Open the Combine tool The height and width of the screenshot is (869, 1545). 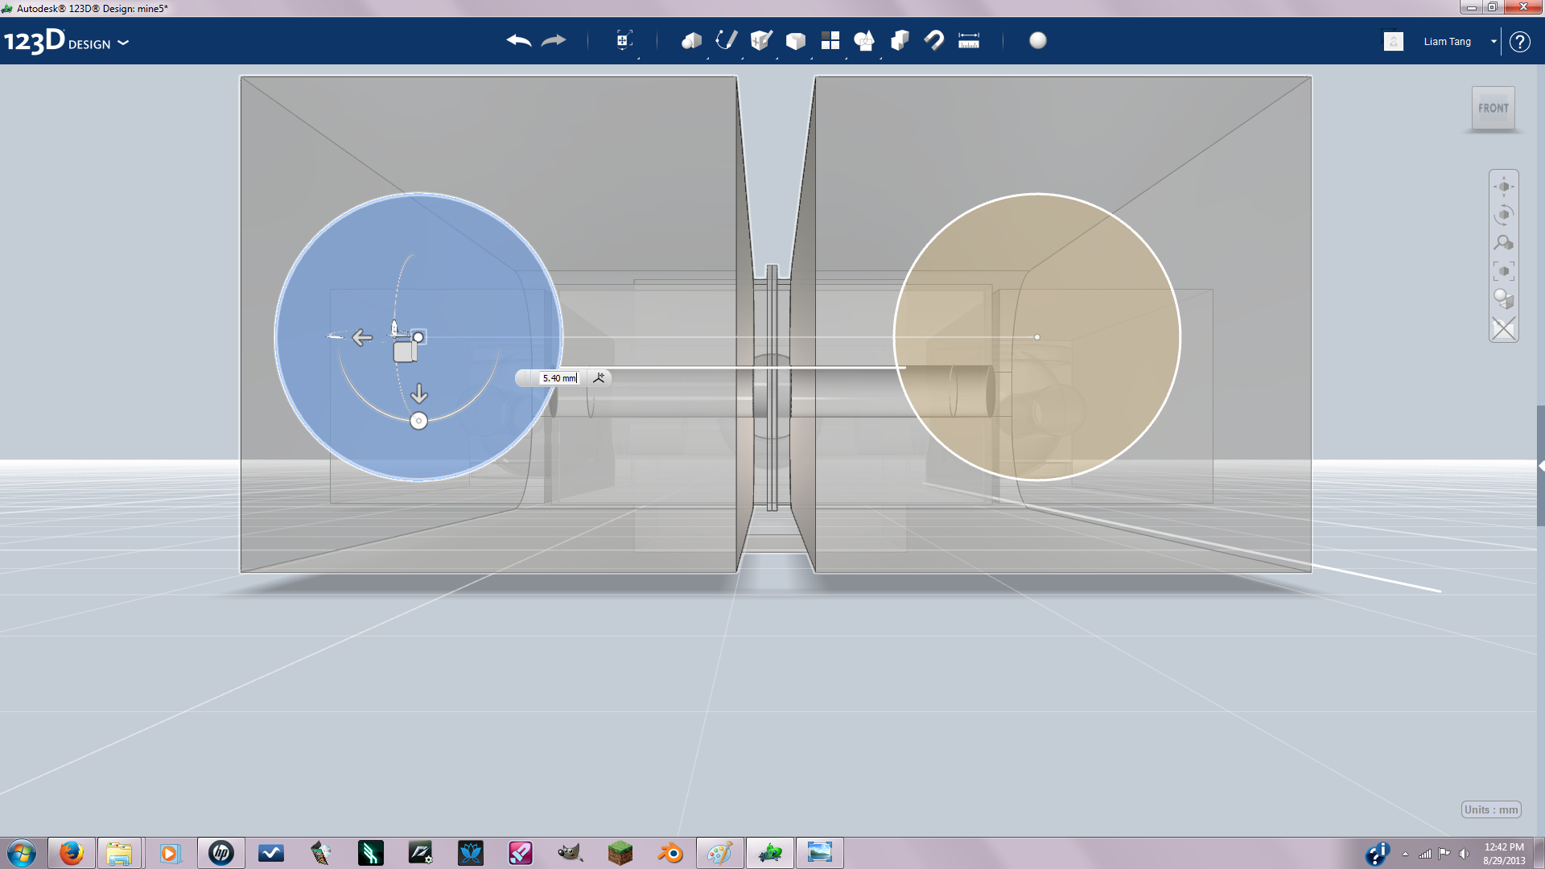click(900, 40)
